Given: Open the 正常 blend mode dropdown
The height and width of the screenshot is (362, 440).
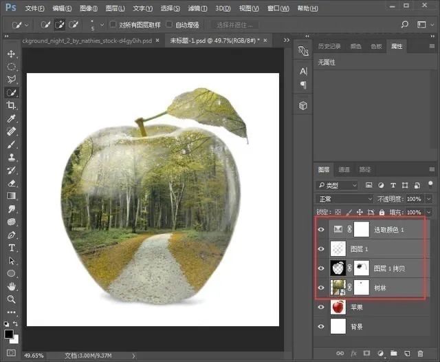Looking at the screenshot, I should click(344, 199).
